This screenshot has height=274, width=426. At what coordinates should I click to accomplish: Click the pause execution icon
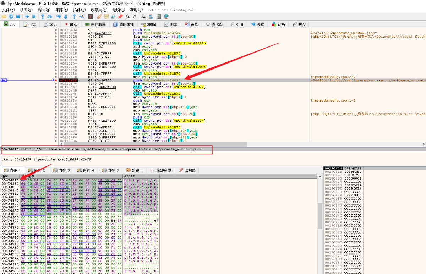[x=34, y=16]
